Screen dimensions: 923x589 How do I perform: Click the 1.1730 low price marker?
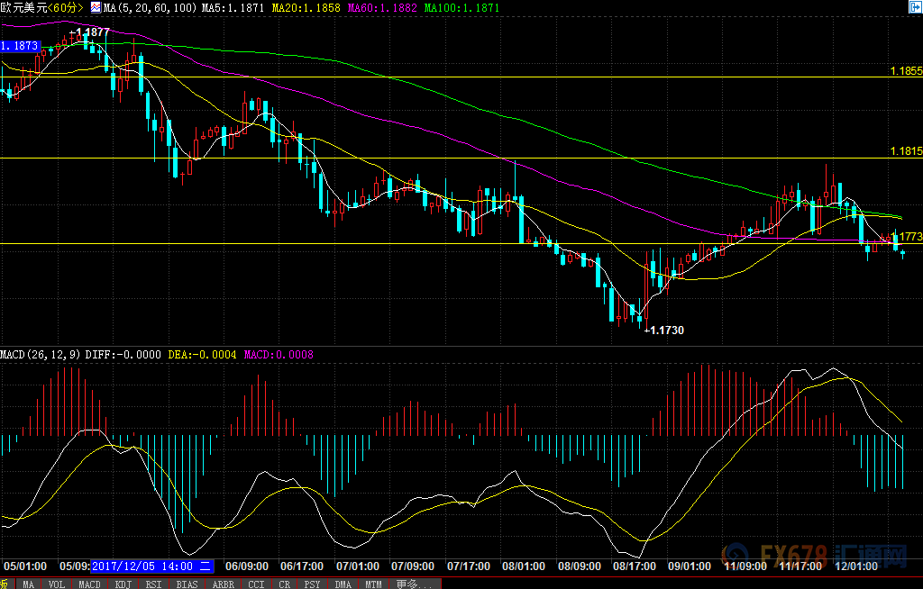click(666, 331)
